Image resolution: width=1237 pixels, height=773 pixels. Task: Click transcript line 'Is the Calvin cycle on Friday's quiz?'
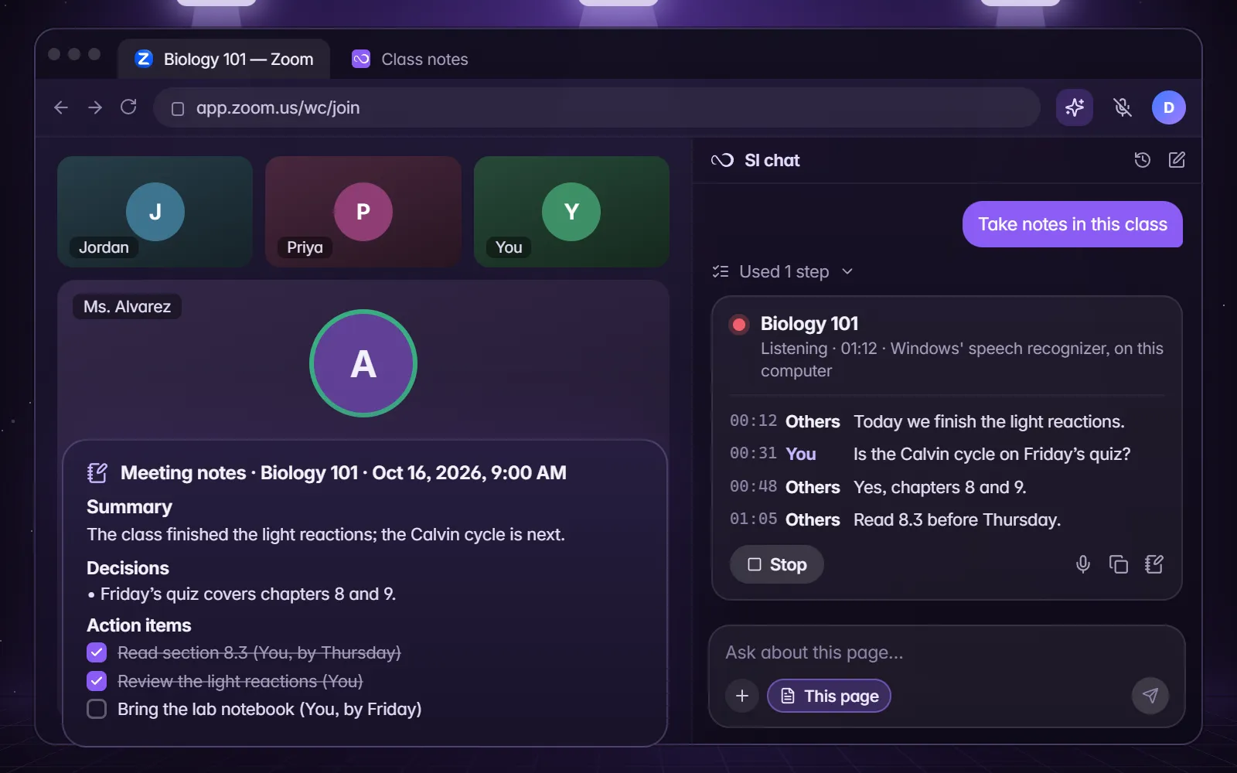click(x=992, y=454)
